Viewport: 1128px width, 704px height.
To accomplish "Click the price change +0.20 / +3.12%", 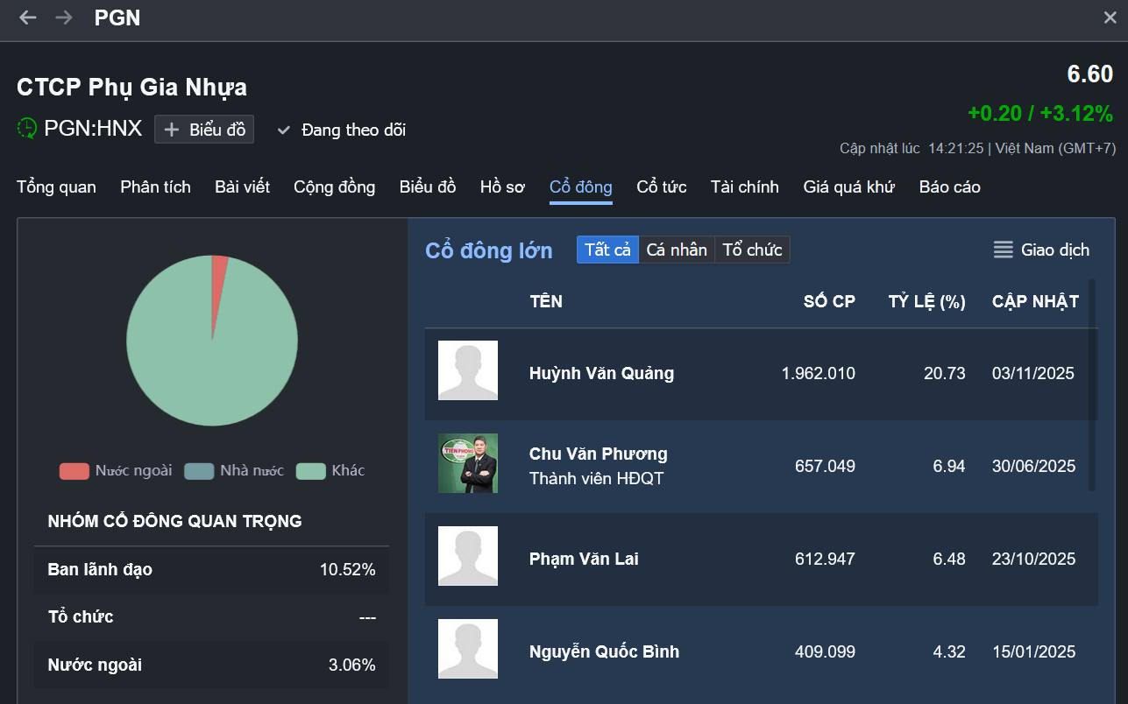I will [1040, 113].
